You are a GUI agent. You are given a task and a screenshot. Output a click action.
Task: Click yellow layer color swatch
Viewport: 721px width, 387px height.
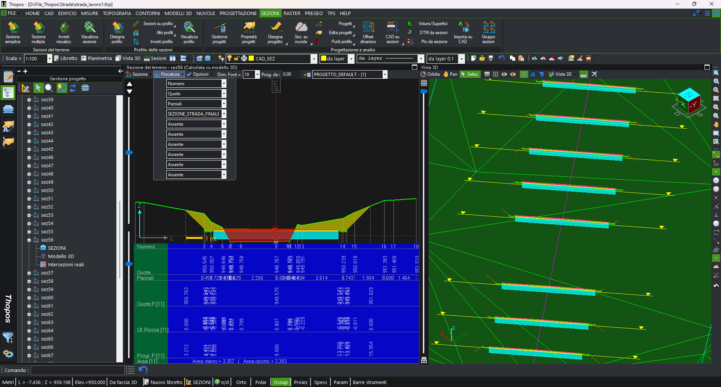[251, 58]
